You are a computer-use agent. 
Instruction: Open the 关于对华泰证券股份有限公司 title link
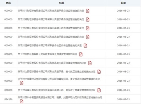pyautogui.click(x=57, y=90)
